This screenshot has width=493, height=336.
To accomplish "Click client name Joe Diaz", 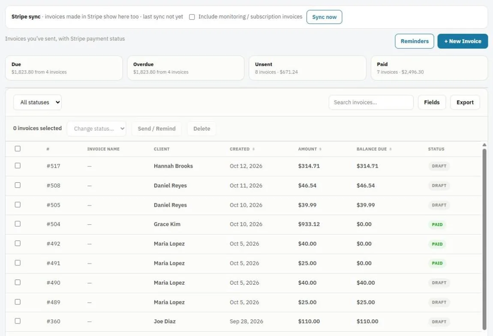I will click(165, 321).
